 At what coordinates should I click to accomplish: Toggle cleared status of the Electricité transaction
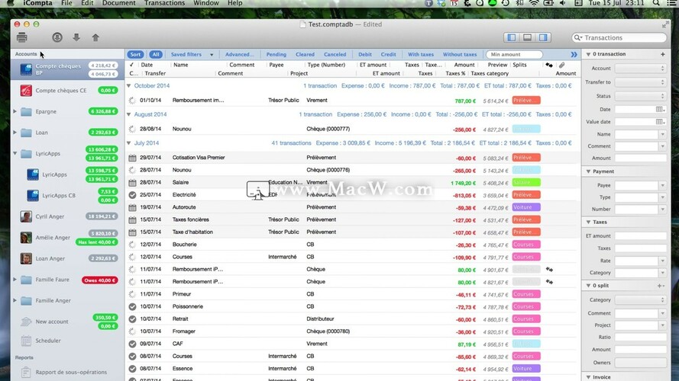pyautogui.click(x=132, y=195)
